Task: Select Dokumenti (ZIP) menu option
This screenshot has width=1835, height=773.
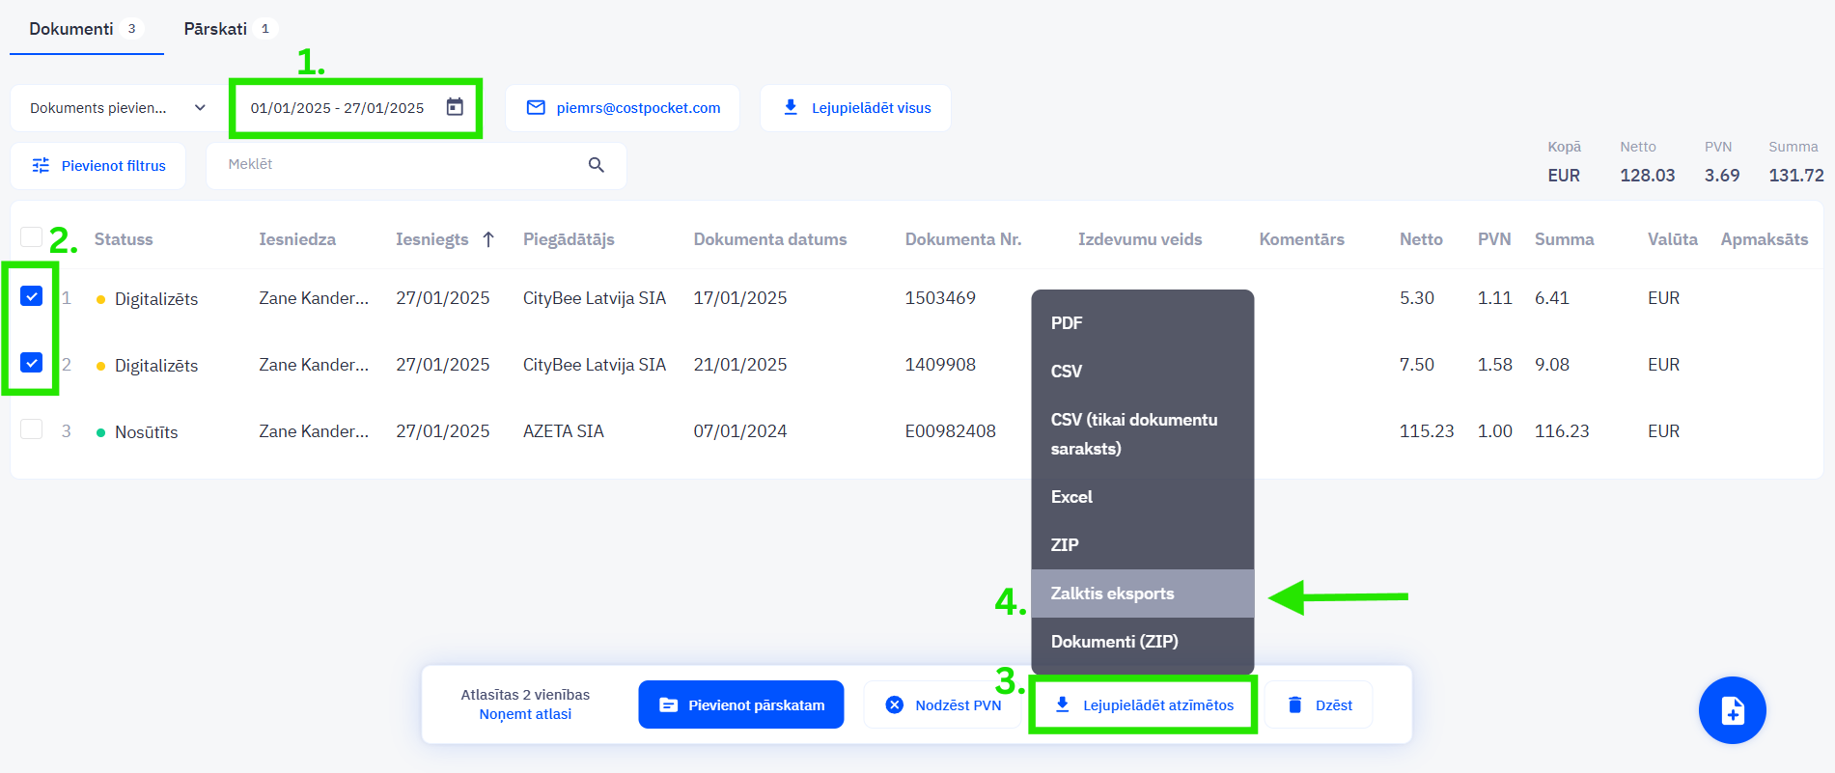Action: [1143, 642]
